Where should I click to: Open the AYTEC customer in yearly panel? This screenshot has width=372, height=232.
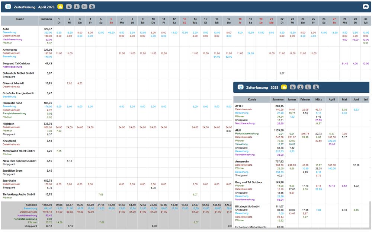[240, 106]
